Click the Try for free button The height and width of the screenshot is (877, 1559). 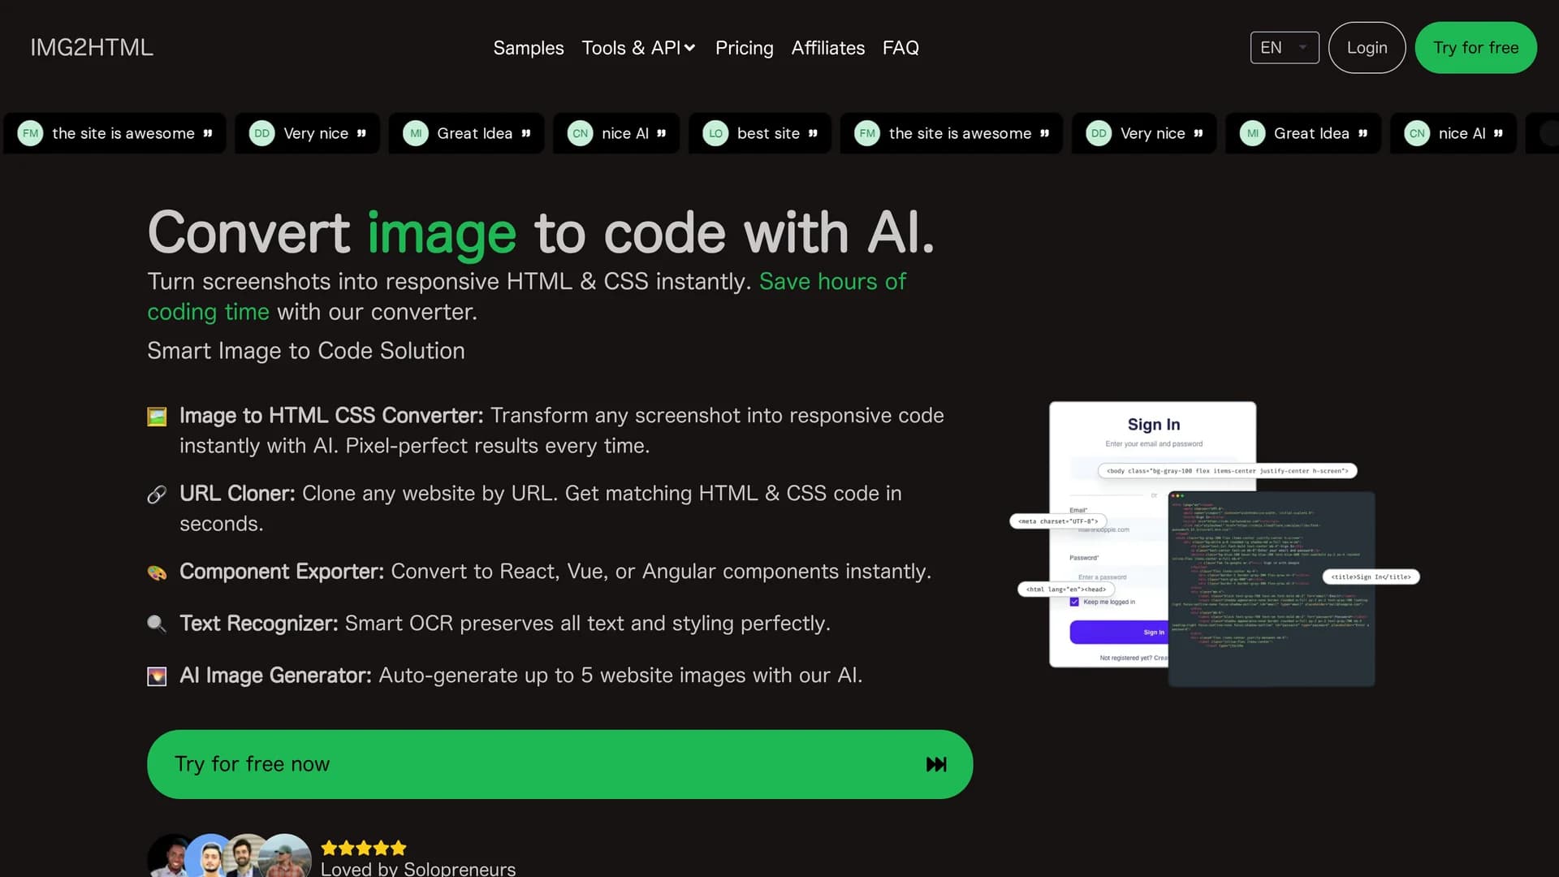(x=1475, y=48)
